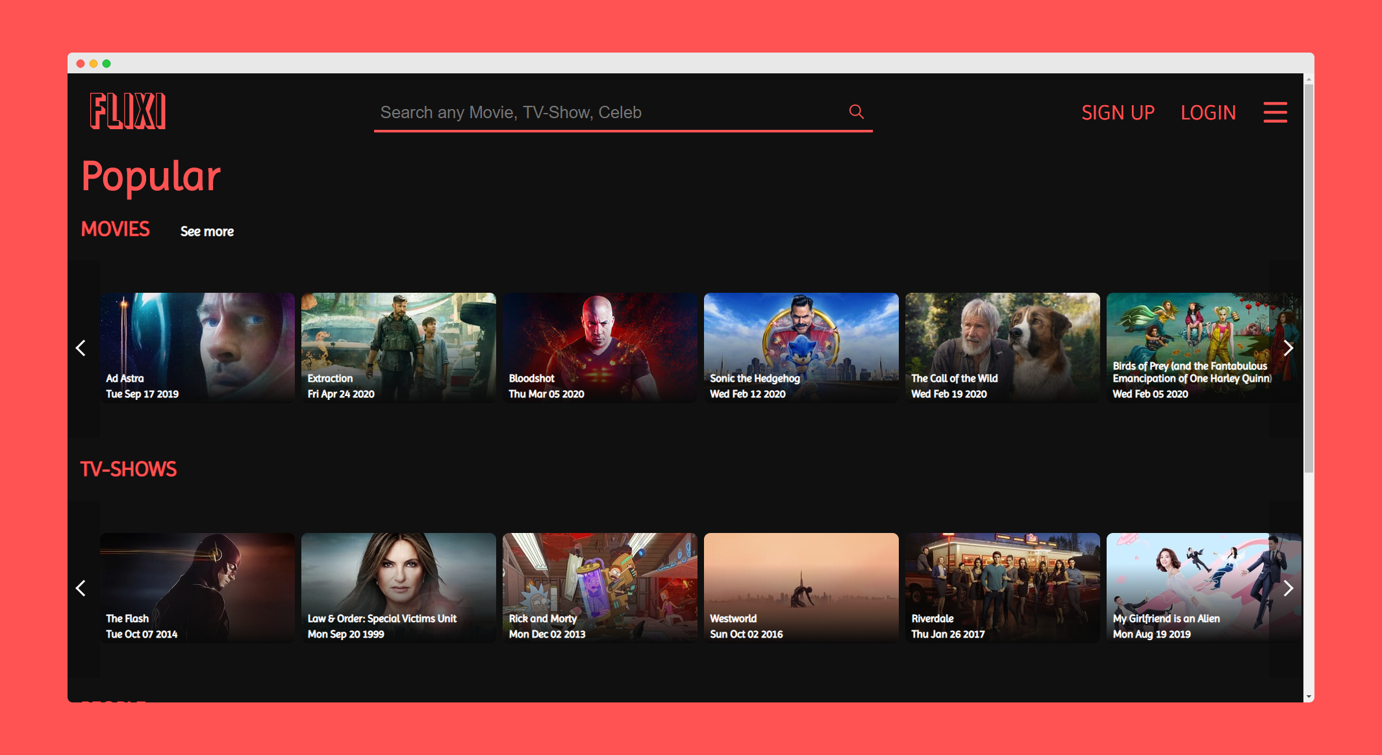This screenshot has height=755, width=1382.
Task: Open Law & Order: Special Victims Unit card
Action: (x=399, y=588)
